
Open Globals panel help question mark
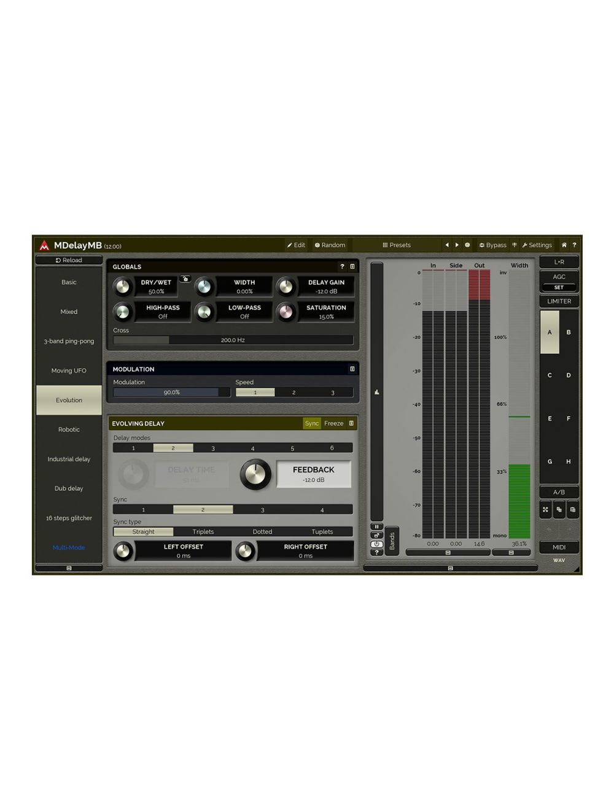pyautogui.click(x=342, y=266)
